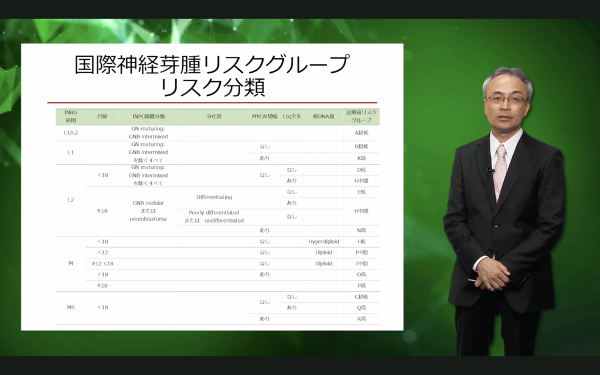Viewport: 600px width, 375px height.
Task: Select the R高 risk group cell
Action: click(362, 319)
